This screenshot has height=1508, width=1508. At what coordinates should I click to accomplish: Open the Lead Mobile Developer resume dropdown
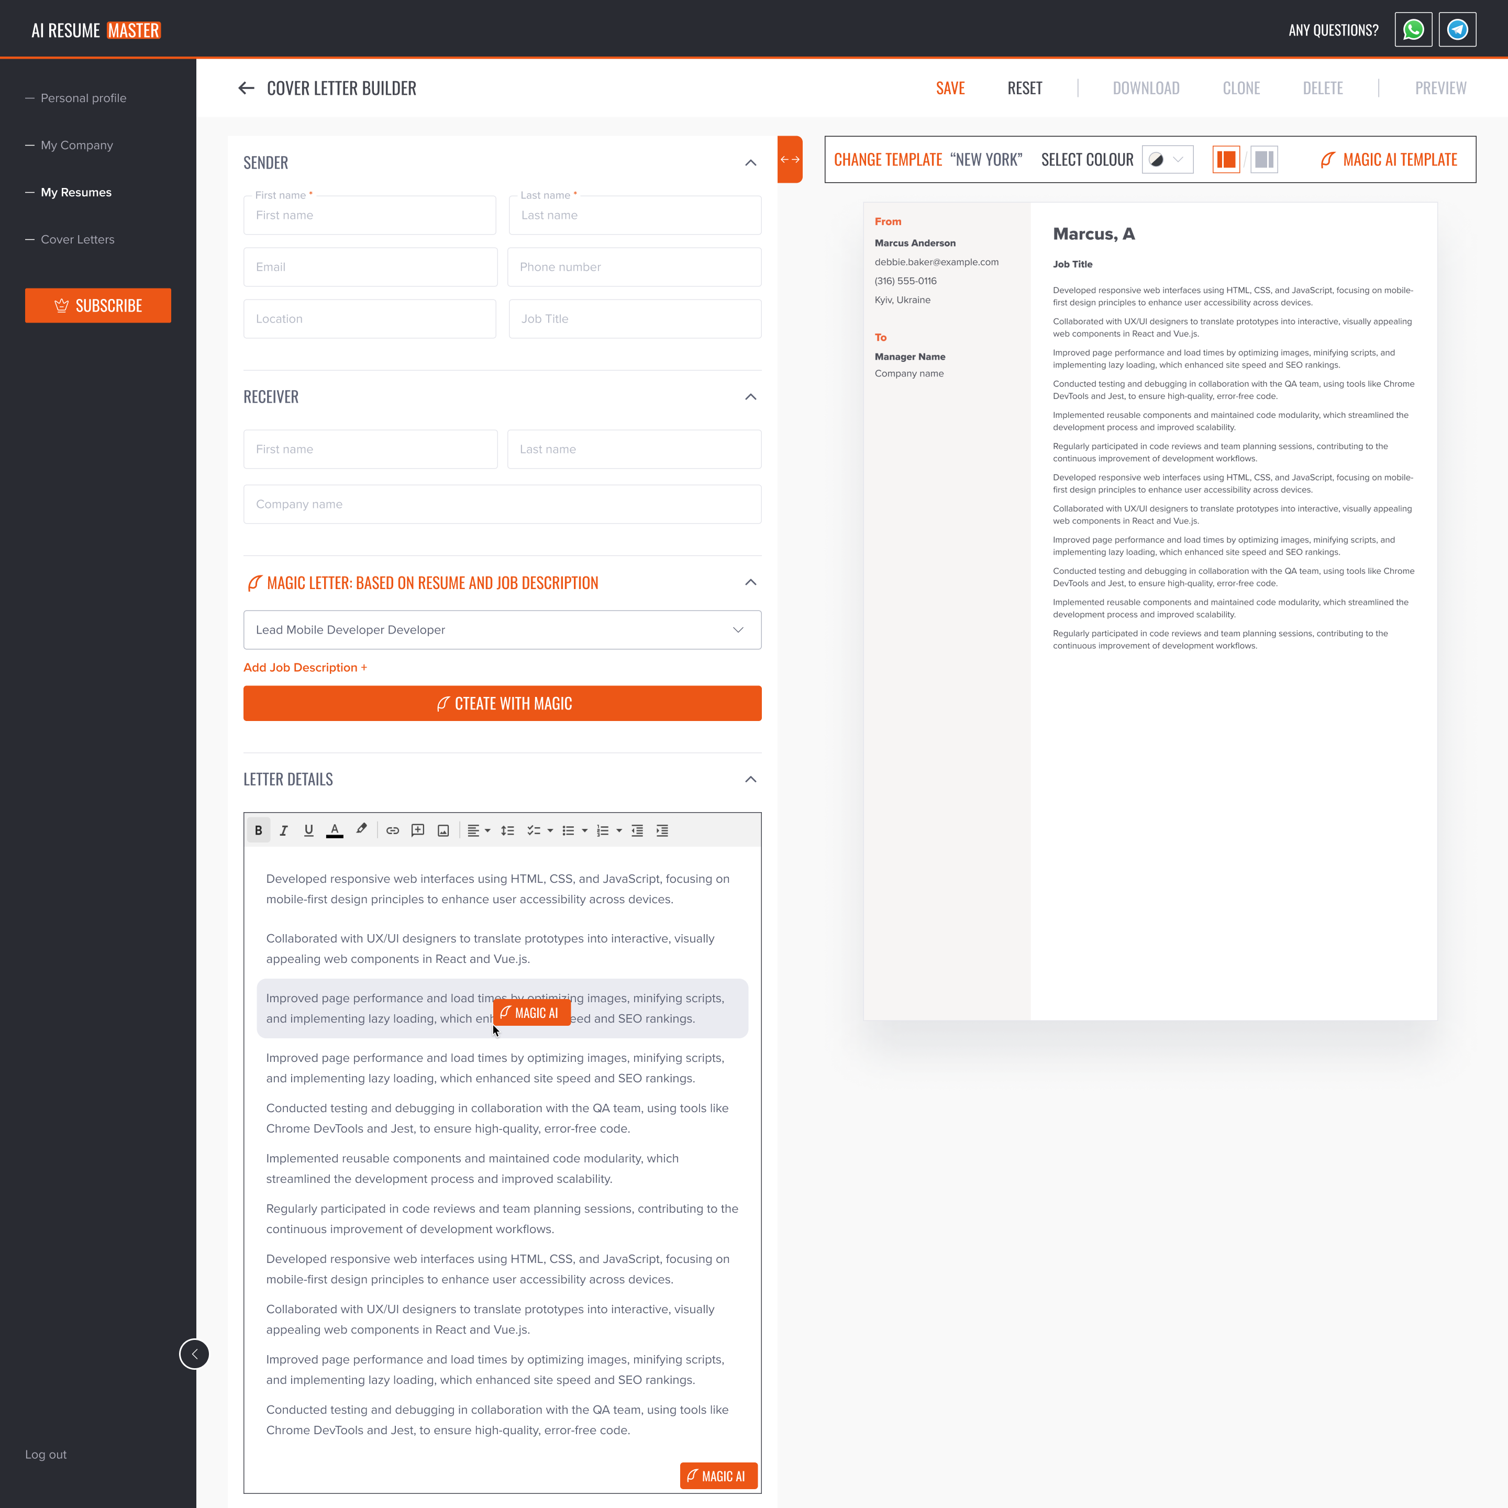[x=503, y=630]
